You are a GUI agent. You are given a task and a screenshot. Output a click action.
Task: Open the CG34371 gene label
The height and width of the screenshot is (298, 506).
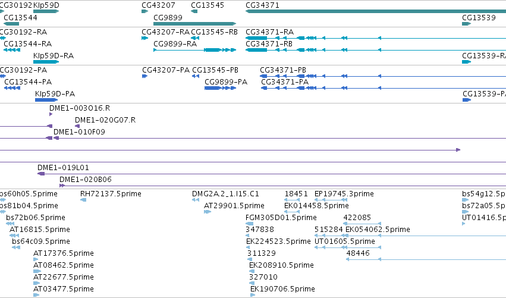coord(262,5)
